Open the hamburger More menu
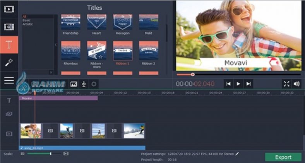This screenshot has height=163, width=305. 9,80
